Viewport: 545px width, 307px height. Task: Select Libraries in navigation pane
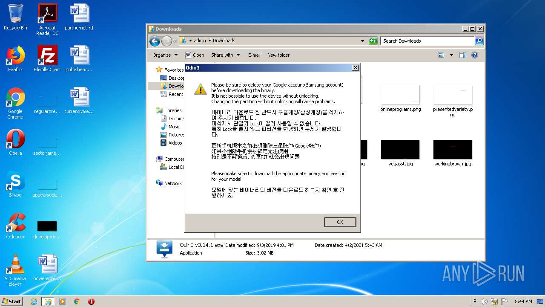coord(169,110)
